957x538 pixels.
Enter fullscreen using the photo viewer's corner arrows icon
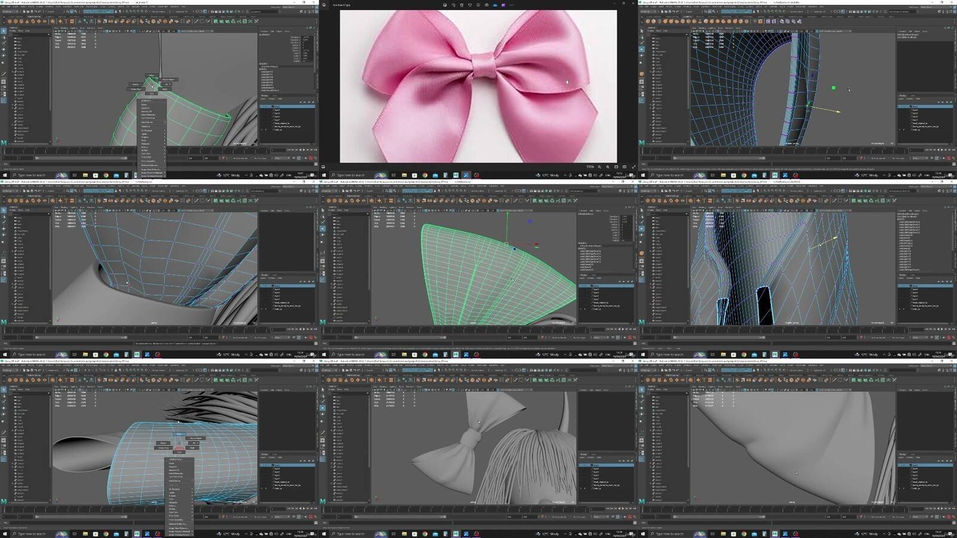coord(633,167)
